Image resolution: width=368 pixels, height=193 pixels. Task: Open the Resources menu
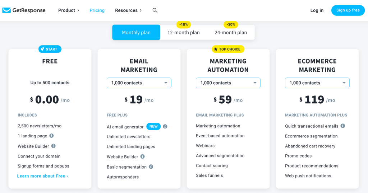tap(128, 10)
